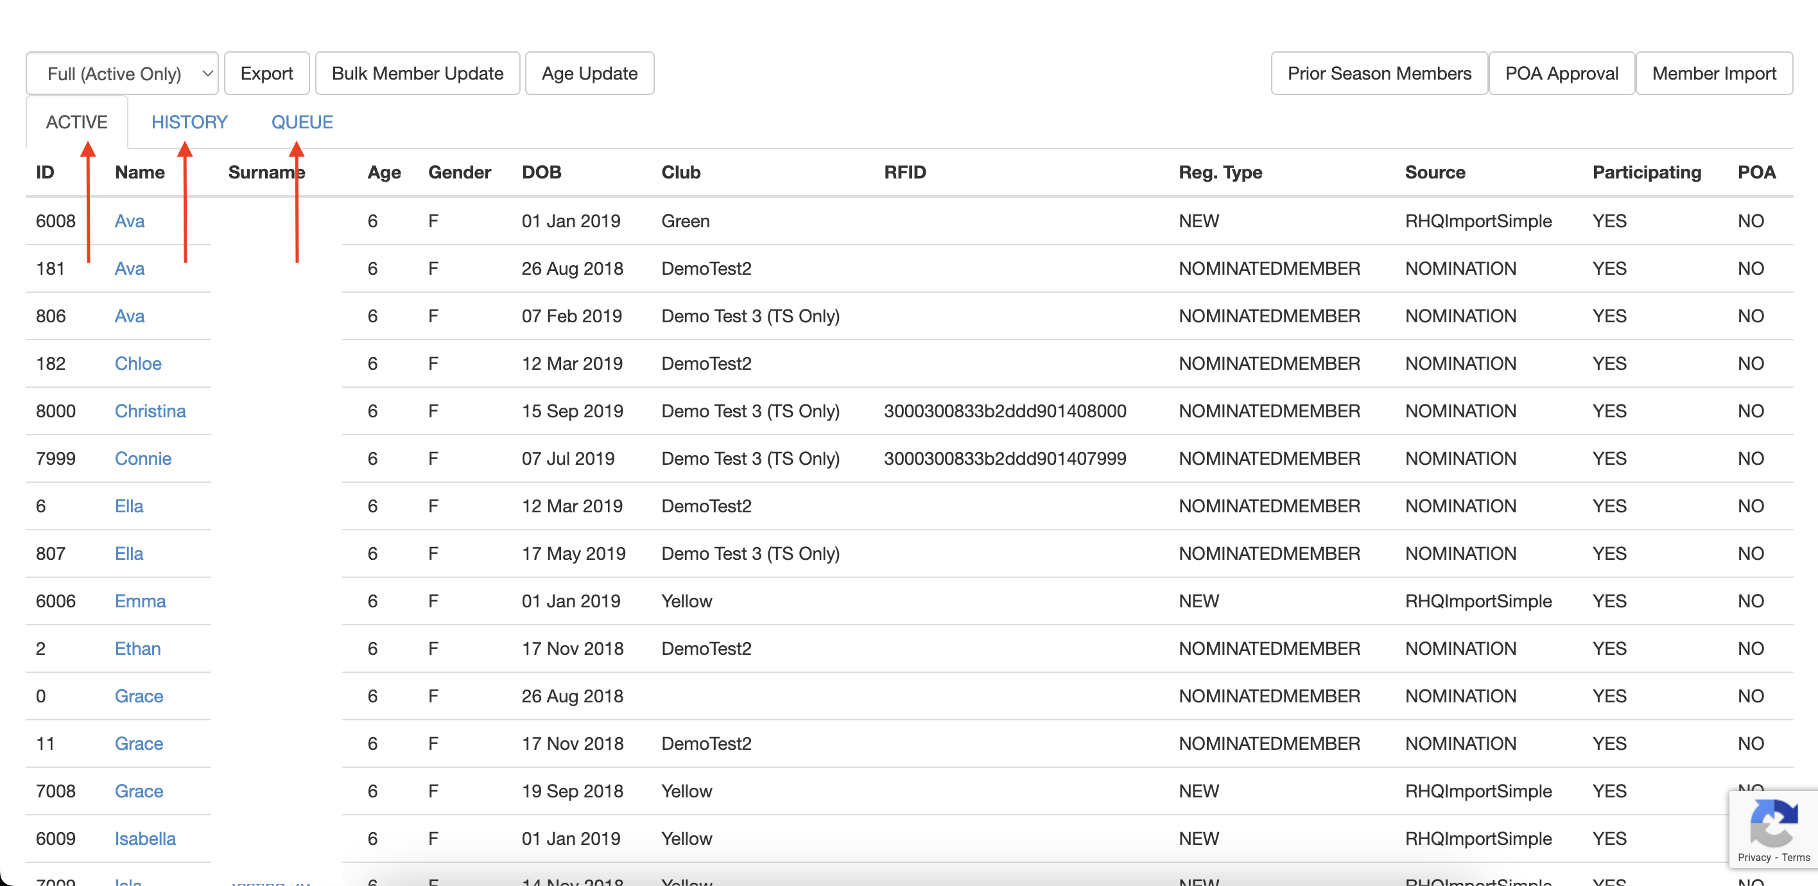Image resolution: width=1818 pixels, height=886 pixels.
Task: Open member Emma
Action: coord(141,601)
